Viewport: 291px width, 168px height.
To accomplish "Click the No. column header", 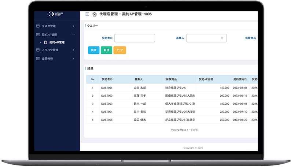I will 93,79.
